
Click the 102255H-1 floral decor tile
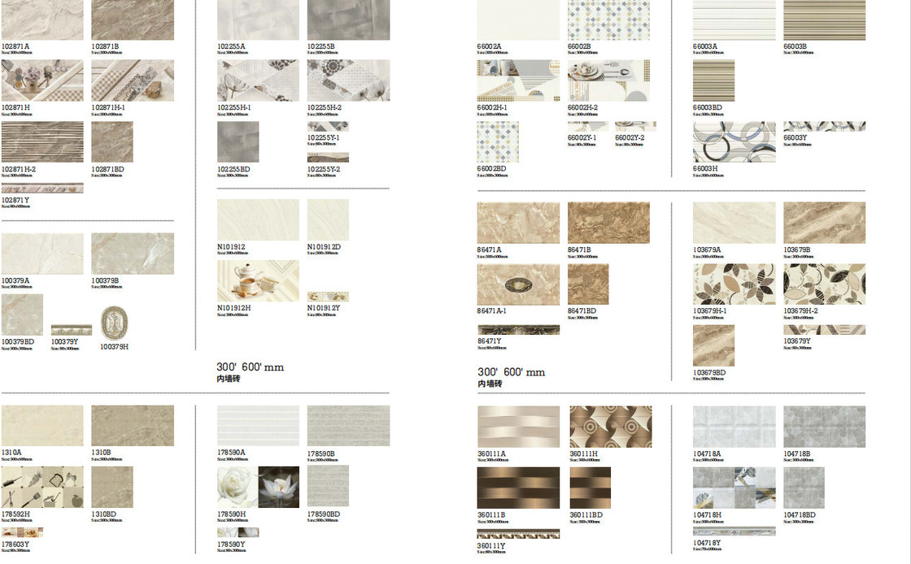[x=258, y=80]
